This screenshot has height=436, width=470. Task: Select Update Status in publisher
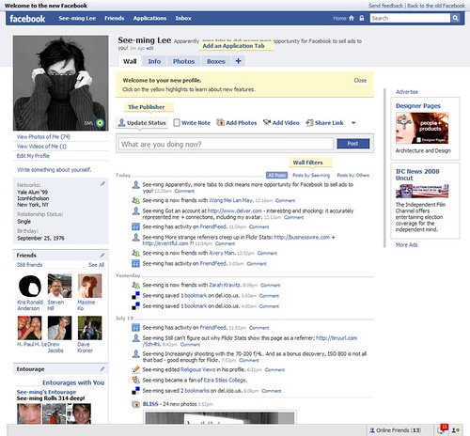click(x=142, y=123)
